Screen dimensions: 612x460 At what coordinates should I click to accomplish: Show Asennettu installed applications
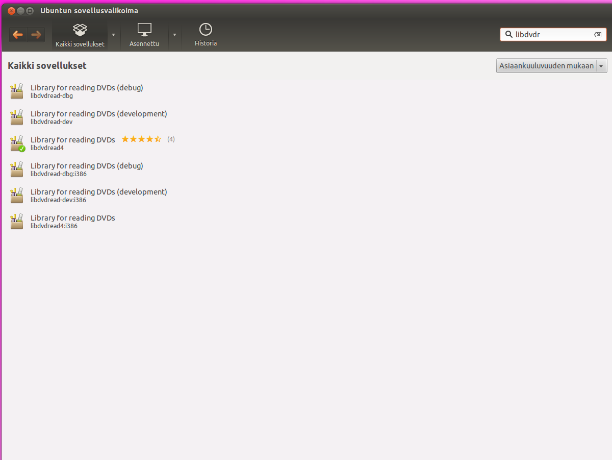coord(144,35)
